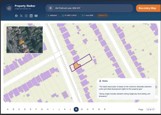Open the YouTube social icon
The width and height of the screenshot is (161, 115).
coord(36,16)
